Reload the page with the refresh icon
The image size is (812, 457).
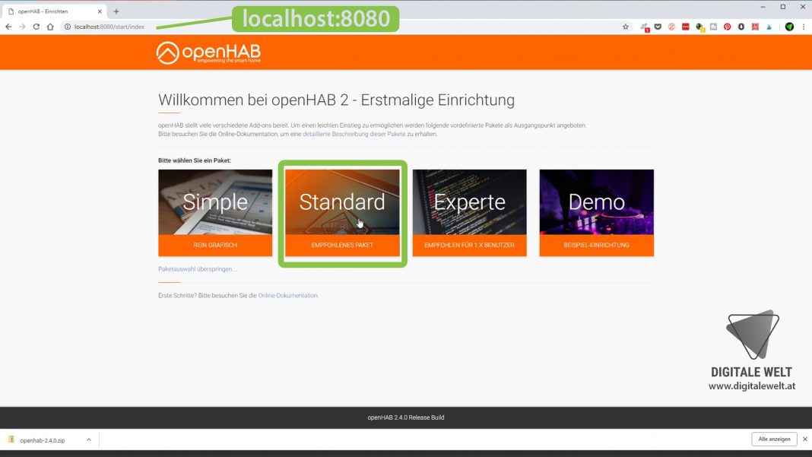(x=36, y=26)
